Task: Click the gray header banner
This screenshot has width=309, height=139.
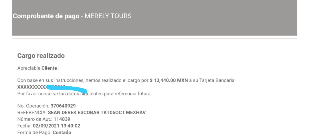Action: (154, 18)
